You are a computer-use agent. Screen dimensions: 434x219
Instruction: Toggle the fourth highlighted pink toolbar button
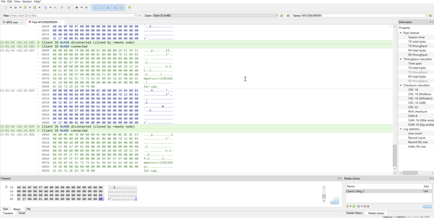click(115, 7)
